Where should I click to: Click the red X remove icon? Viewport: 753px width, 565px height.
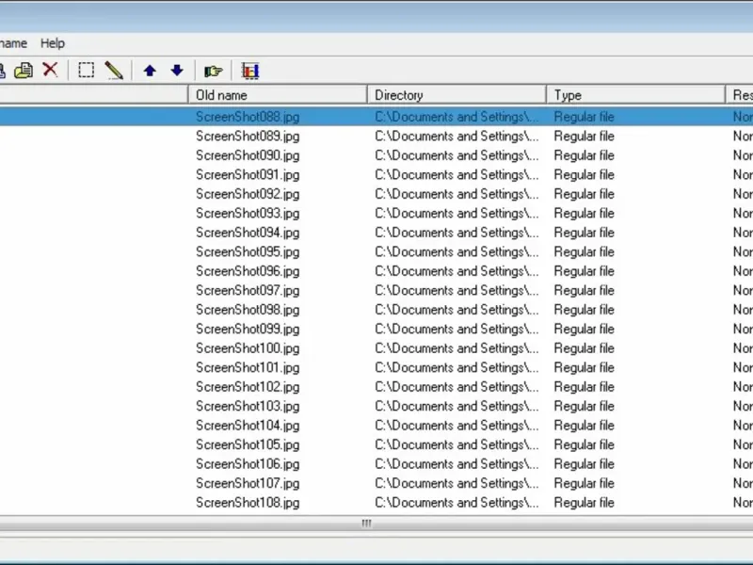[51, 70]
